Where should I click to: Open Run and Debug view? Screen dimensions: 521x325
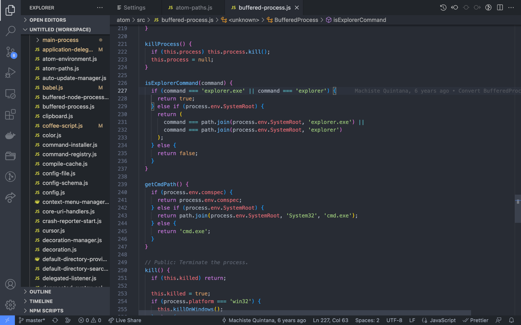[x=10, y=73]
